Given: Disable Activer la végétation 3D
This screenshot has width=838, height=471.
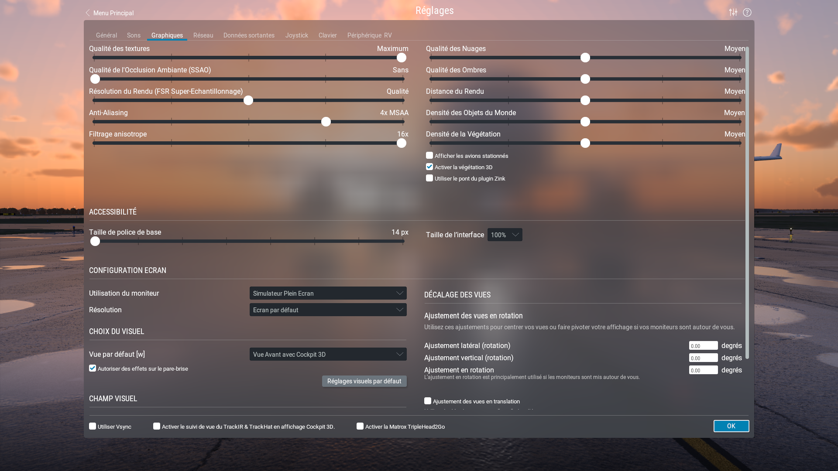Looking at the screenshot, I should click(x=429, y=167).
